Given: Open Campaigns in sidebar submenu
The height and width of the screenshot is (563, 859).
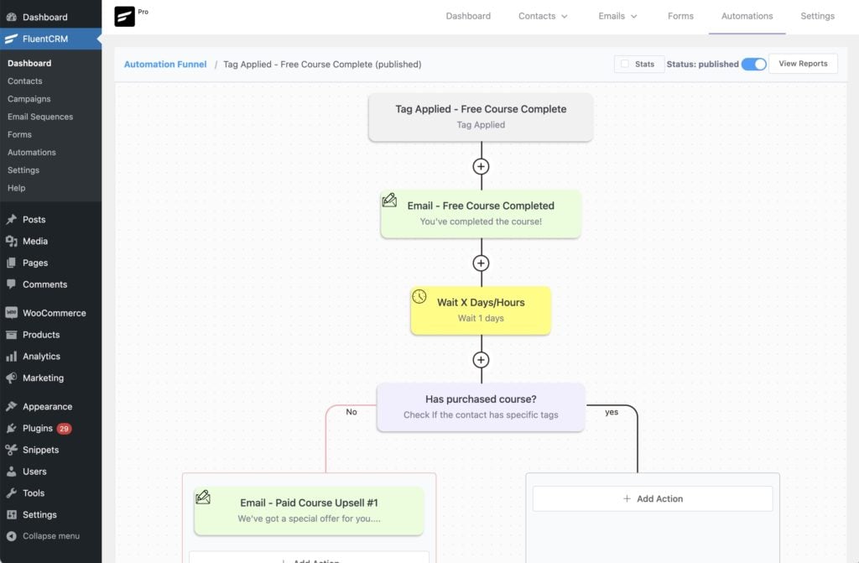Looking at the screenshot, I should pos(29,99).
